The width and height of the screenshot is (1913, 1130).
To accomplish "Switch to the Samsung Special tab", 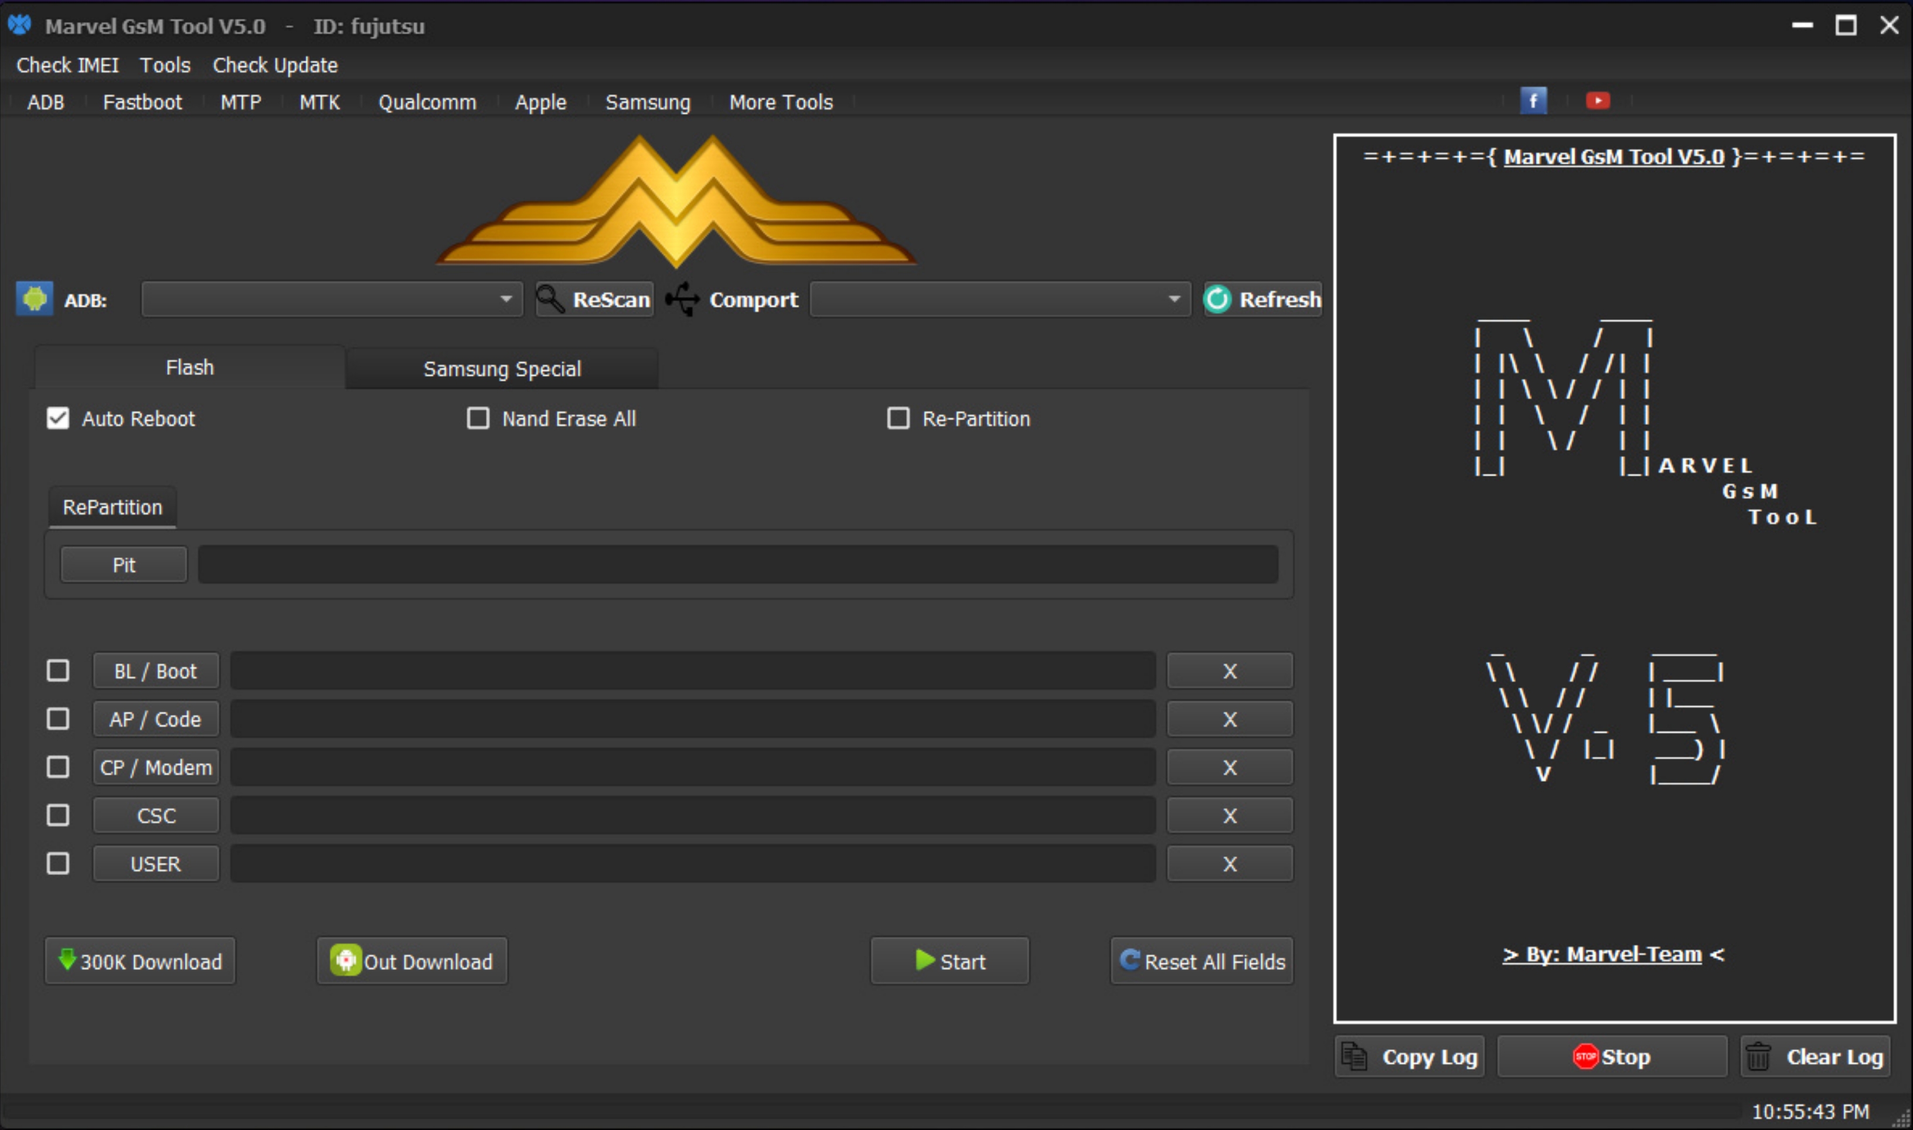I will [x=502, y=369].
